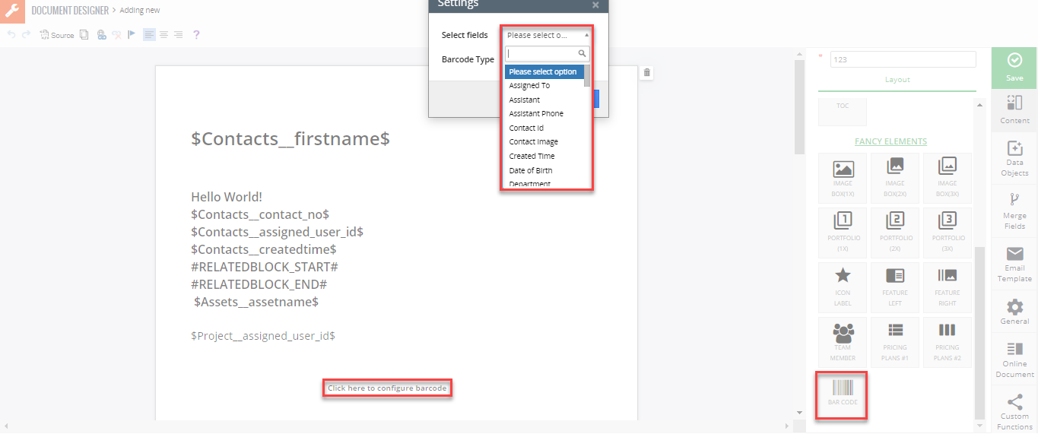Click the $Assets__assetname$ merge field
This screenshot has width=1038, height=434.
tap(256, 302)
